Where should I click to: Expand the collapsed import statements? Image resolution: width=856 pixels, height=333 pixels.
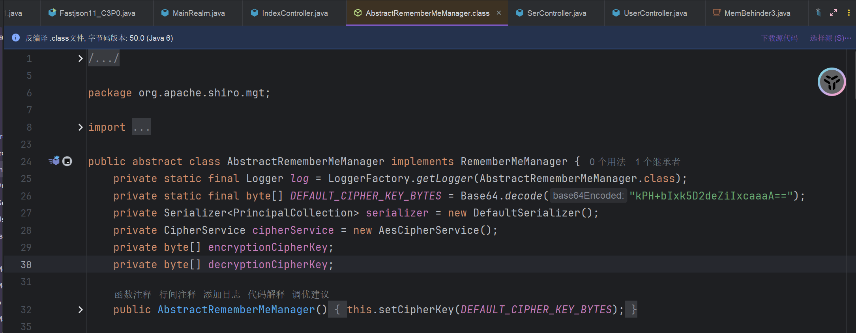click(x=81, y=127)
